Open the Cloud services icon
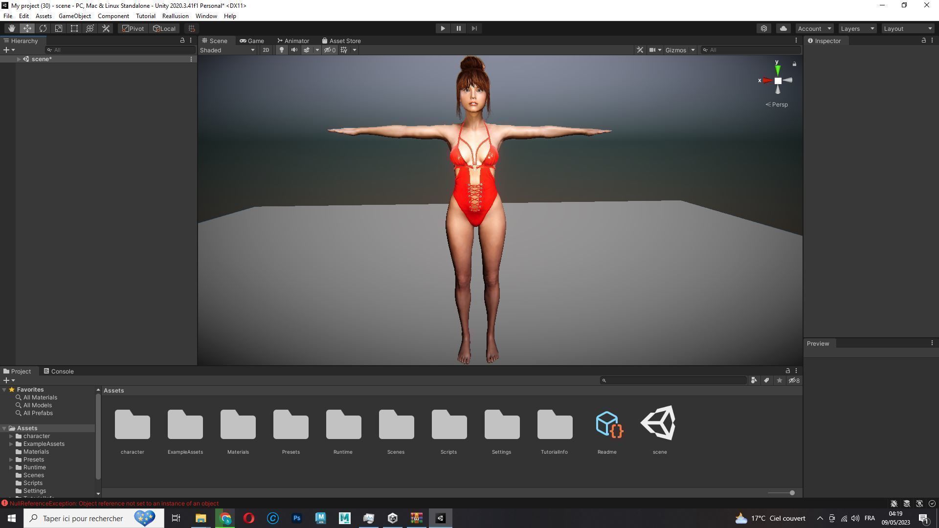 (x=783, y=28)
